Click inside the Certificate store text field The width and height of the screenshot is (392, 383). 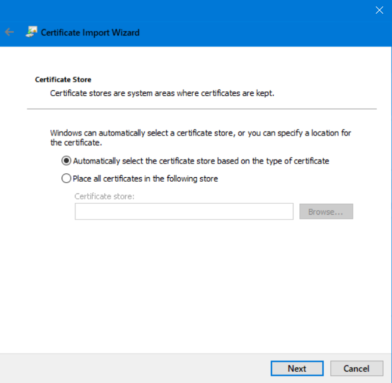[184, 212]
